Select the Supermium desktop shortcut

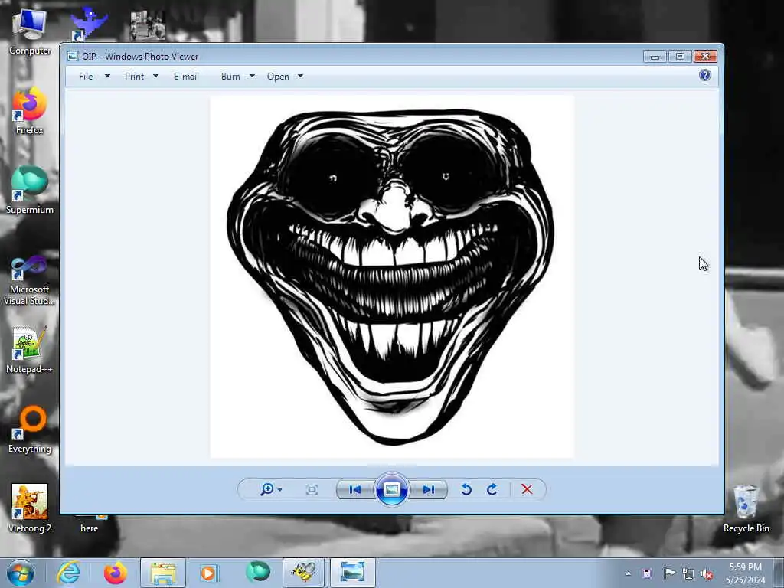point(30,191)
